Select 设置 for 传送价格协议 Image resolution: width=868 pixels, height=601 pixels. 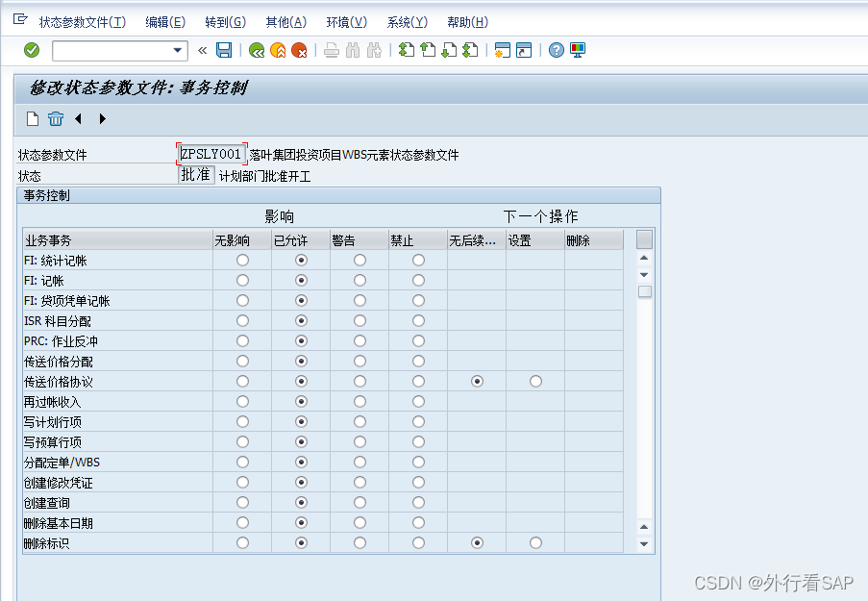click(x=535, y=381)
